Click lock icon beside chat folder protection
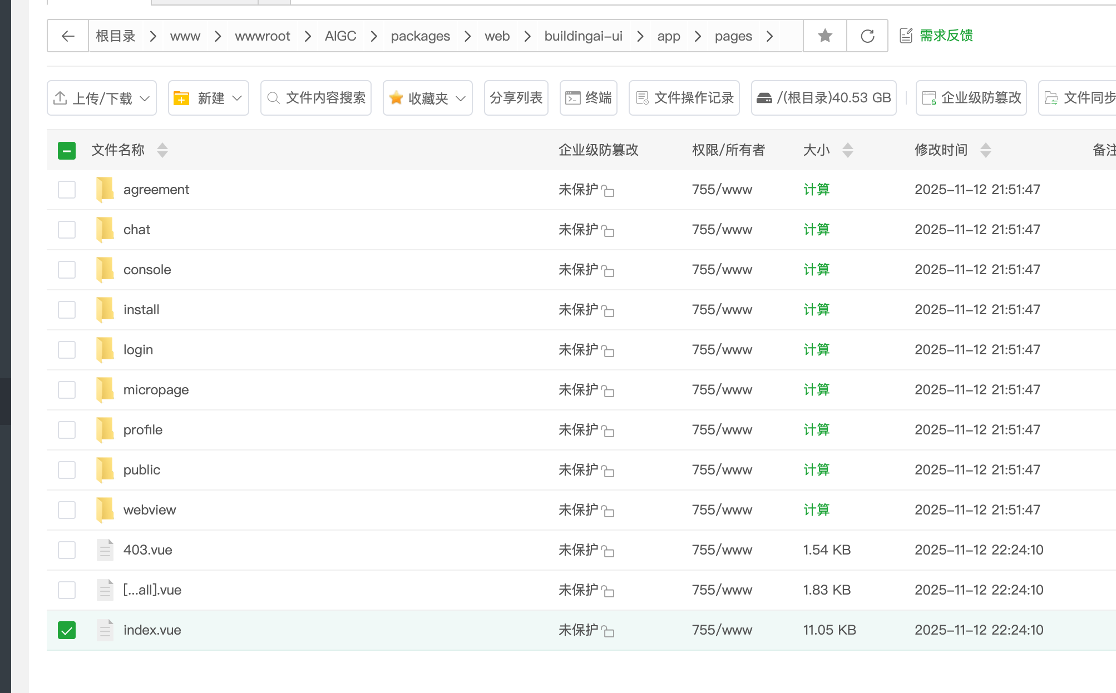 pos(608,231)
